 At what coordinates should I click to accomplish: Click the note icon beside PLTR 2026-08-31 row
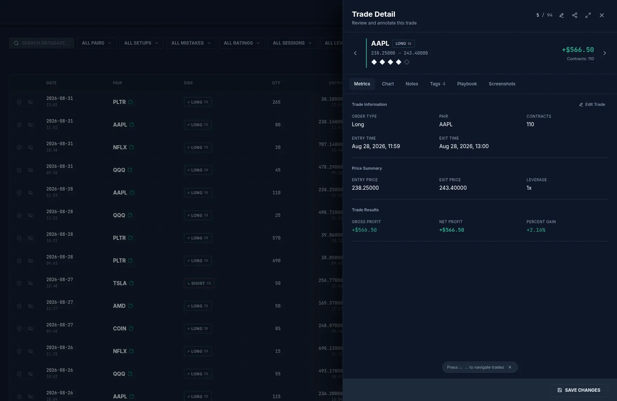click(131, 102)
